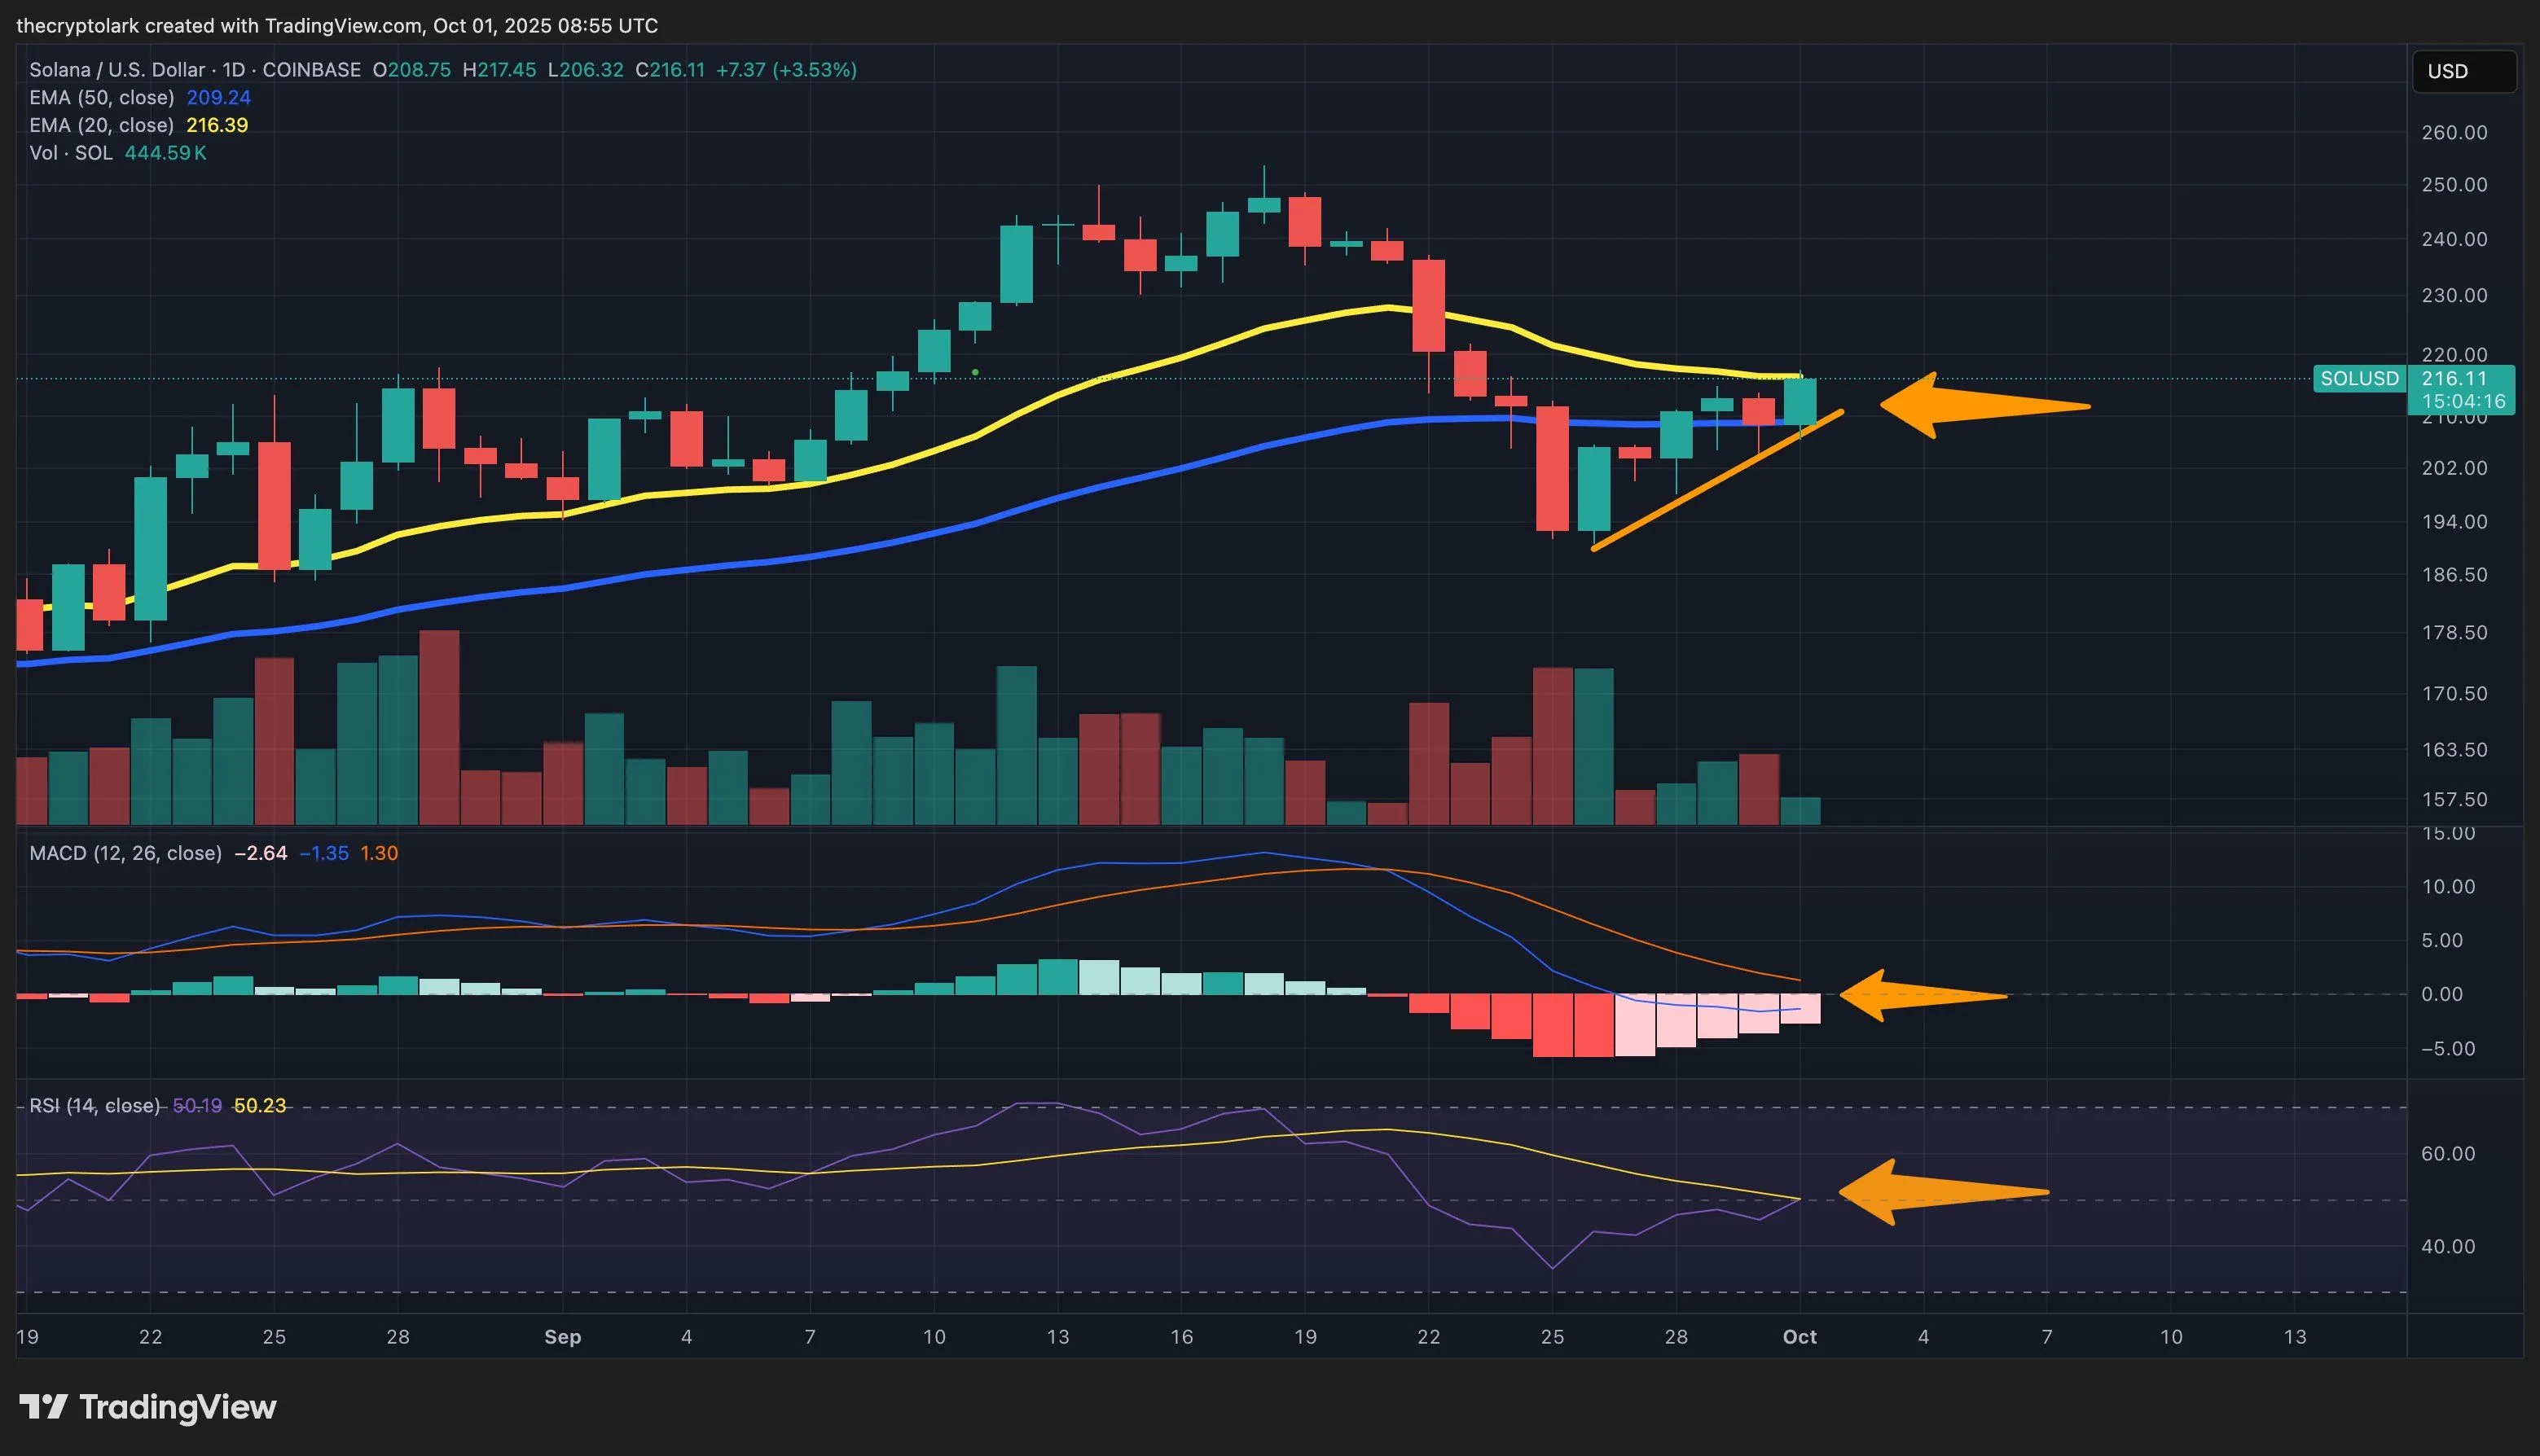Click the Vol · SOL indicator legend
This screenshot has height=1456, width=2540.
pos(70,153)
